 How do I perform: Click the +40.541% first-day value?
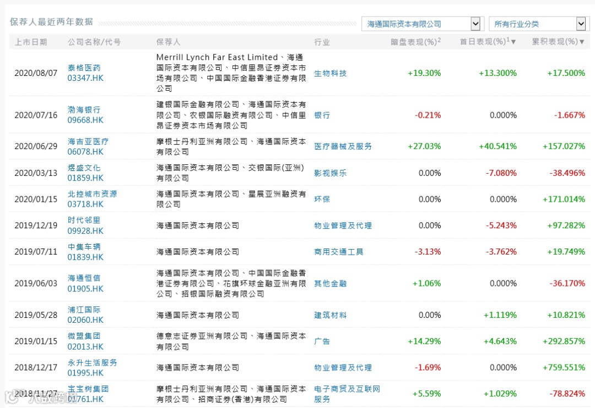coord(497,146)
